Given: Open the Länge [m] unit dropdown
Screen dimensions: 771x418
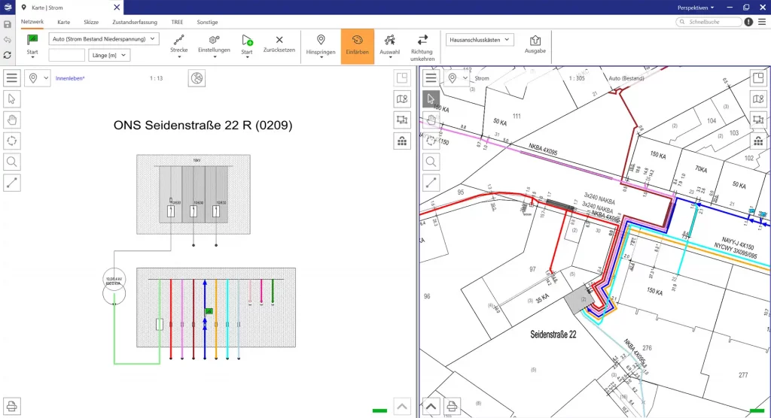Looking at the screenshot, I should tap(110, 55).
